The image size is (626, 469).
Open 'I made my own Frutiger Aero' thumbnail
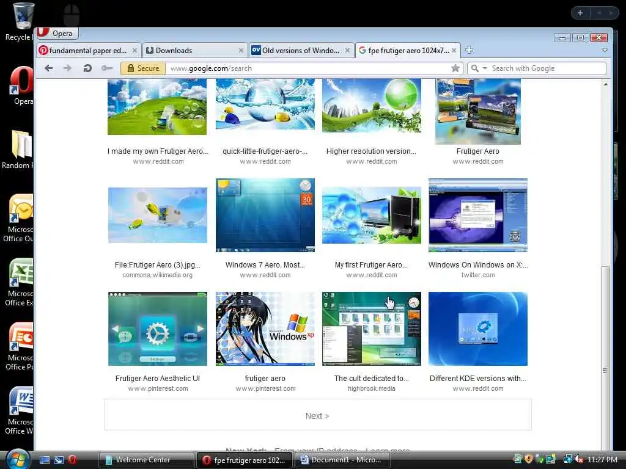(157, 107)
